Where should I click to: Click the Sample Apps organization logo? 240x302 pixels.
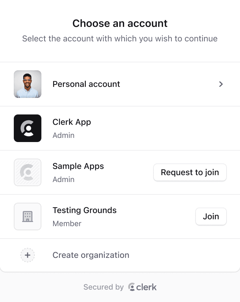(x=28, y=172)
